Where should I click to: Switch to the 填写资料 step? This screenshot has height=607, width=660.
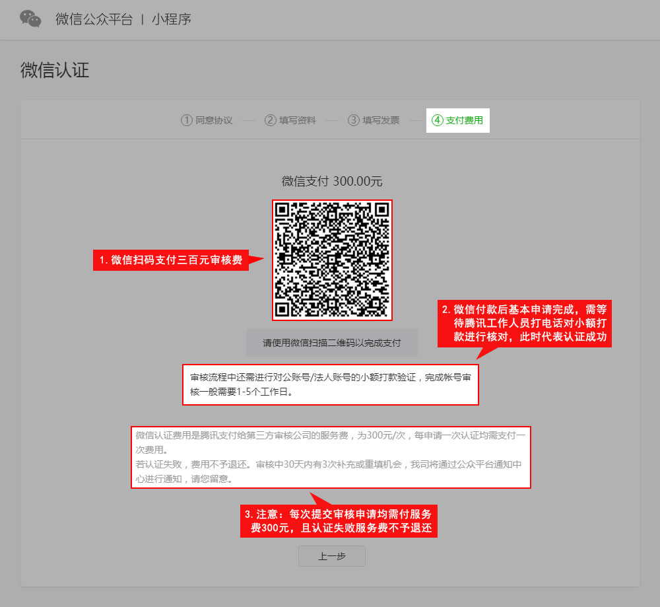[298, 120]
